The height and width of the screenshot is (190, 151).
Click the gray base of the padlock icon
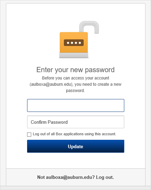[x=74, y=55]
